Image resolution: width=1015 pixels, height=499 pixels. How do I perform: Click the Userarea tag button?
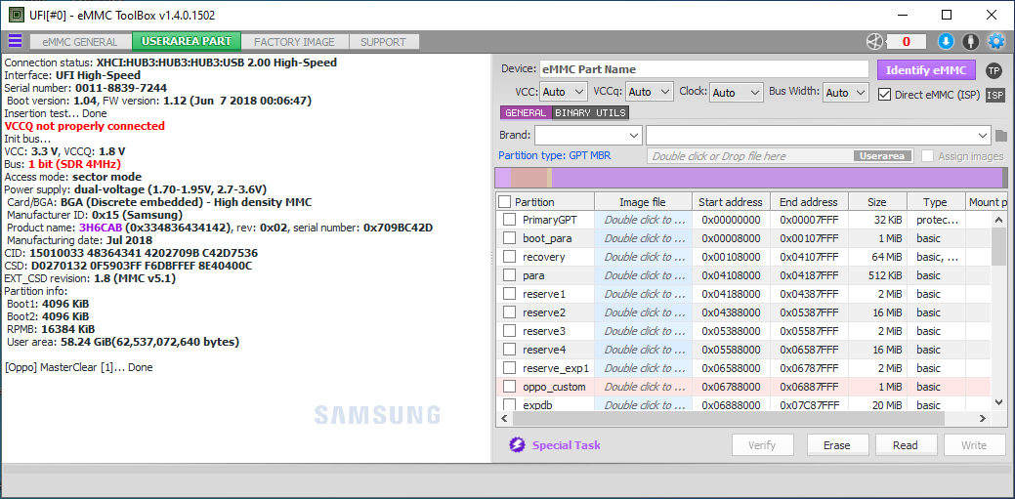(x=883, y=156)
